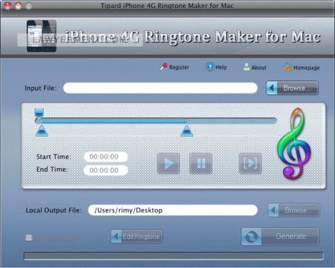Viewport: 335px width, 268px height.
Task: Click the rainbow treble clef icon
Action: (295, 144)
